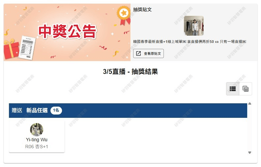Viewport: 261px width, 167px height.
Task: Select Yi-ting Wu's profile avatar
Action: [x=37, y=130]
